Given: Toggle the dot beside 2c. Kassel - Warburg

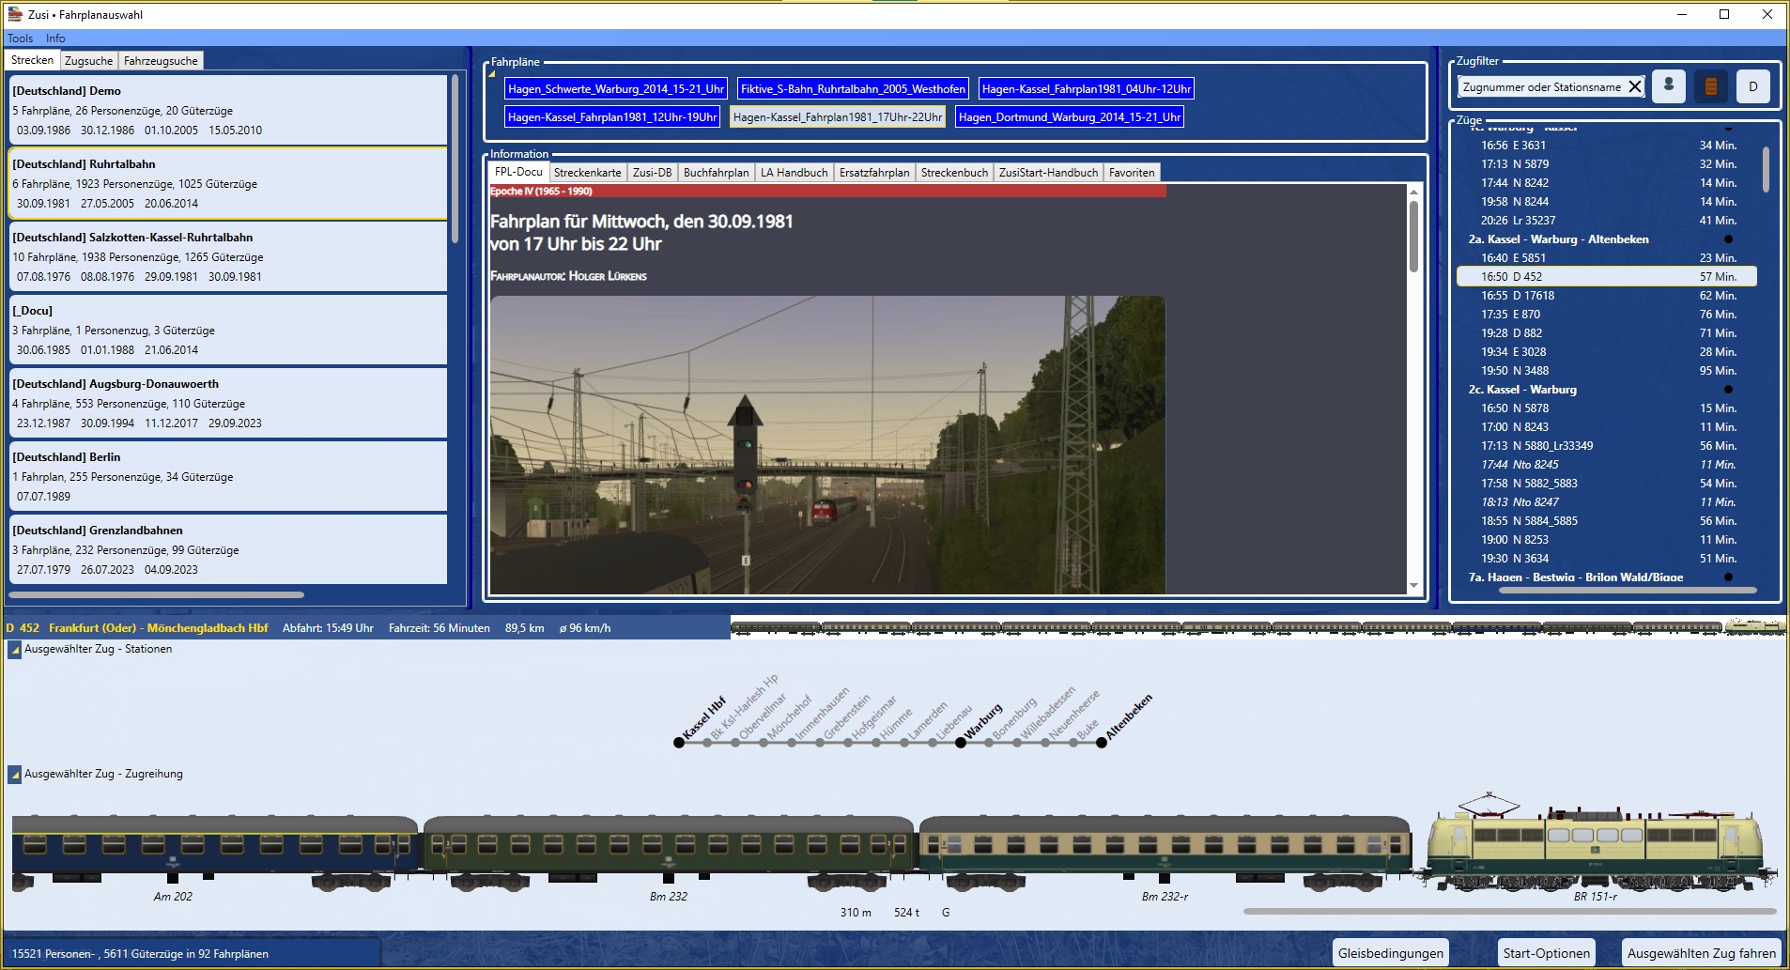Looking at the screenshot, I should point(1728,390).
